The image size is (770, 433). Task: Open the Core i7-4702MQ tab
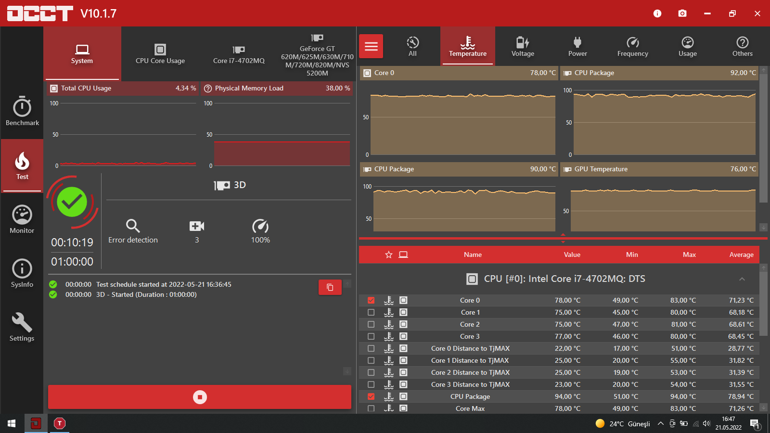(x=239, y=53)
